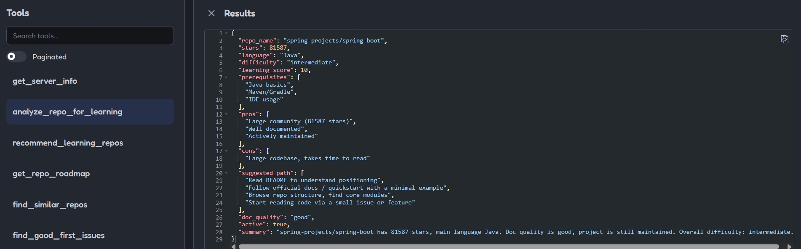
Task: Click the Results heading
Action: point(240,13)
